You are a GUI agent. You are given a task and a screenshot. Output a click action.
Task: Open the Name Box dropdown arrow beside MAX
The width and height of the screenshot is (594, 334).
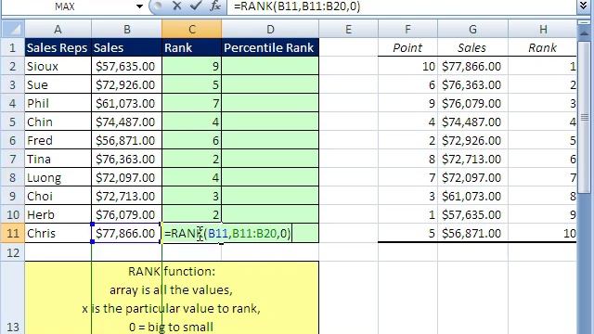click(x=139, y=6)
